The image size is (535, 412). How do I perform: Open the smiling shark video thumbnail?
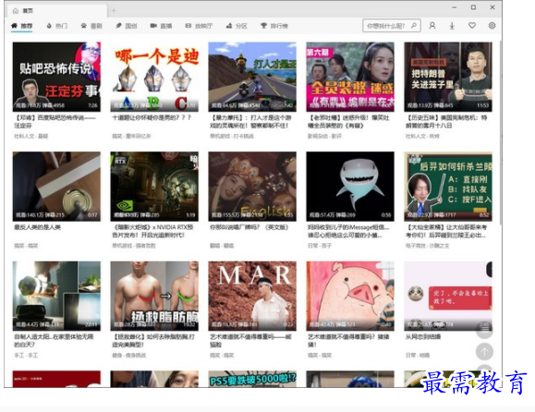tap(350, 187)
